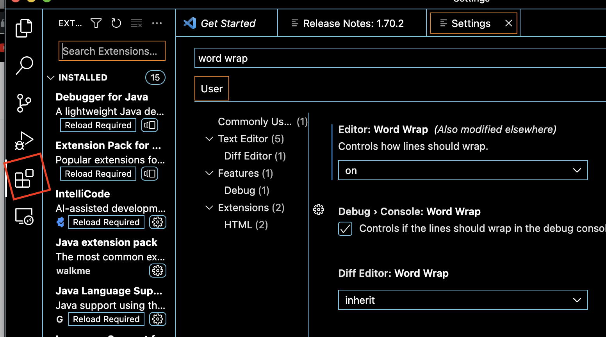606x337 pixels.
Task: Open the Extensions view icon
Action: 24,178
